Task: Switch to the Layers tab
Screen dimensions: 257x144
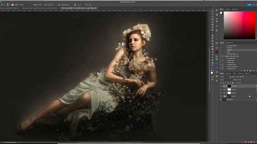Action: tap(222, 74)
